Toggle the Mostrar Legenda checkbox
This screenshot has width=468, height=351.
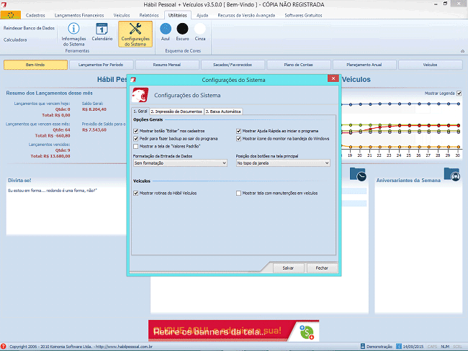click(x=459, y=94)
